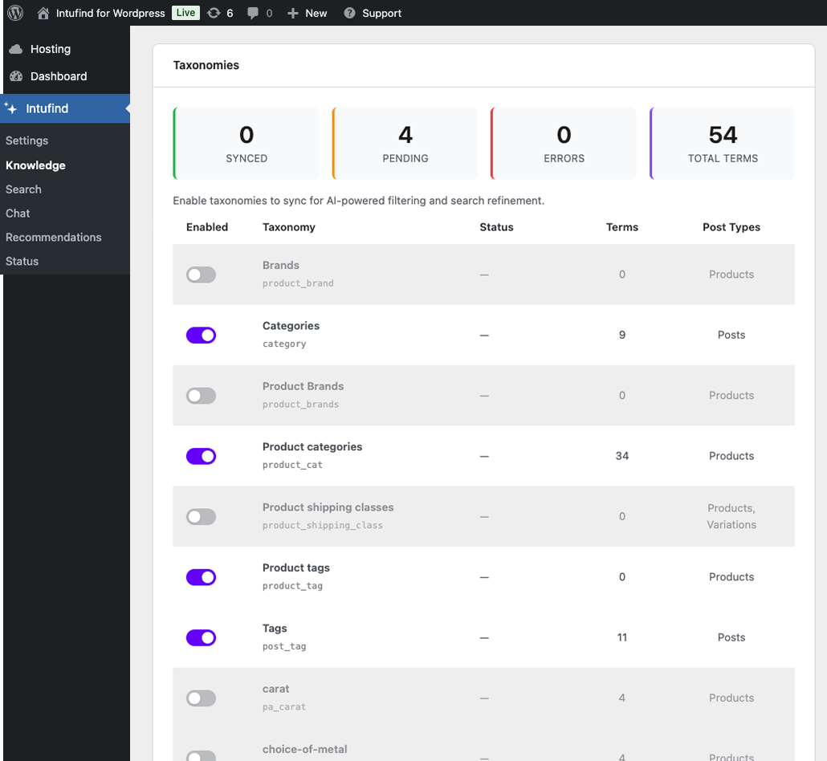Image resolution: width=827 pixels, height=761 pixels.
Task: Click the 4 PENDING stat card
Action: [x=404, y=142]
